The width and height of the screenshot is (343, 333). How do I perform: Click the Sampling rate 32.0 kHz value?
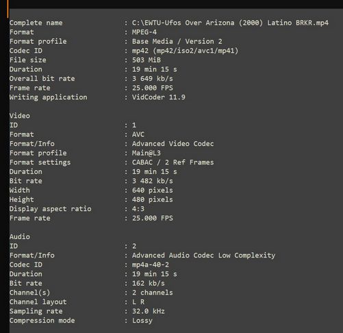[x=149, y=311]
